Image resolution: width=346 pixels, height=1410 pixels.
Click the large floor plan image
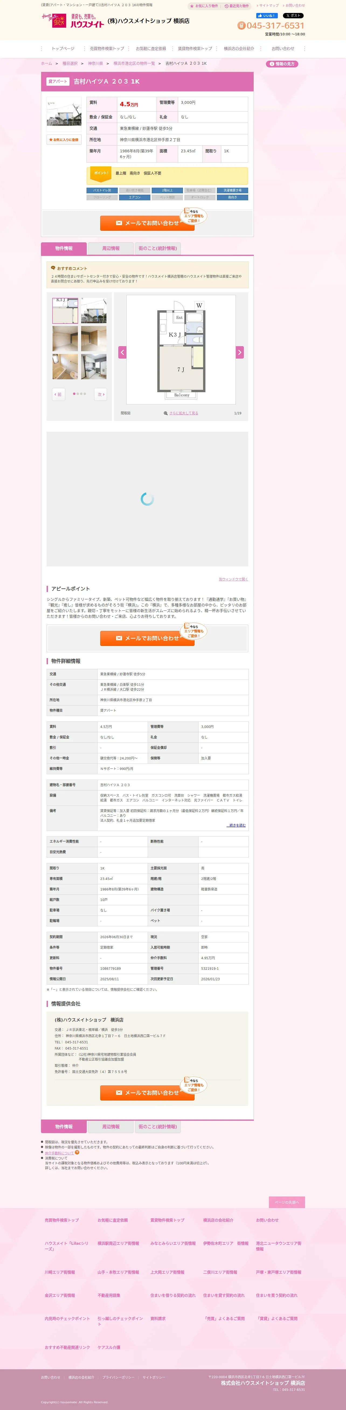tap(181, 350)
